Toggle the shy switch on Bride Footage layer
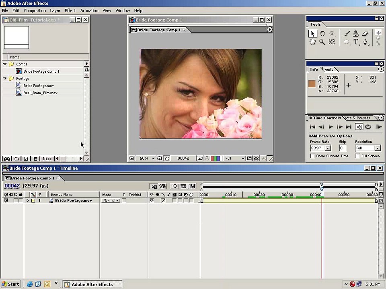 click(x=152, y=201)
